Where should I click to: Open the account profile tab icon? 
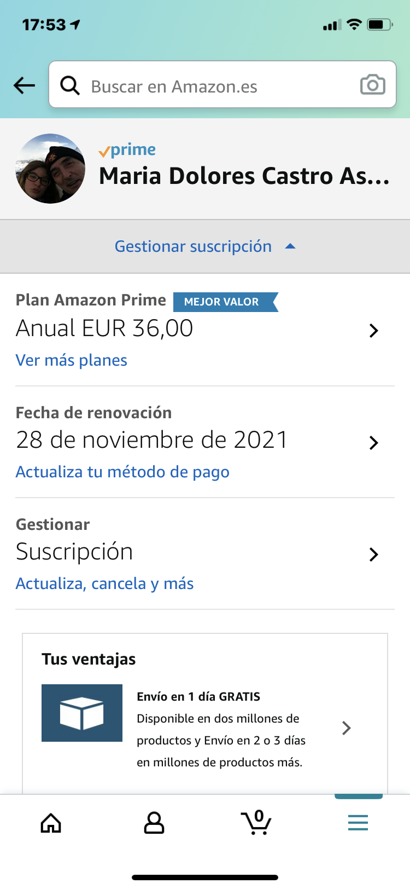154,823
